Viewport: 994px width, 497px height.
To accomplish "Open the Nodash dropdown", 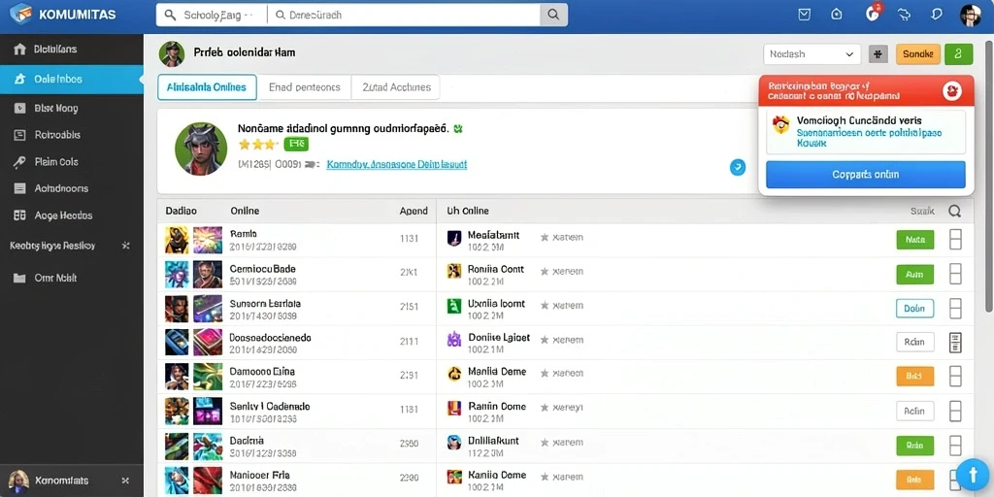I will tap(812, 54).
